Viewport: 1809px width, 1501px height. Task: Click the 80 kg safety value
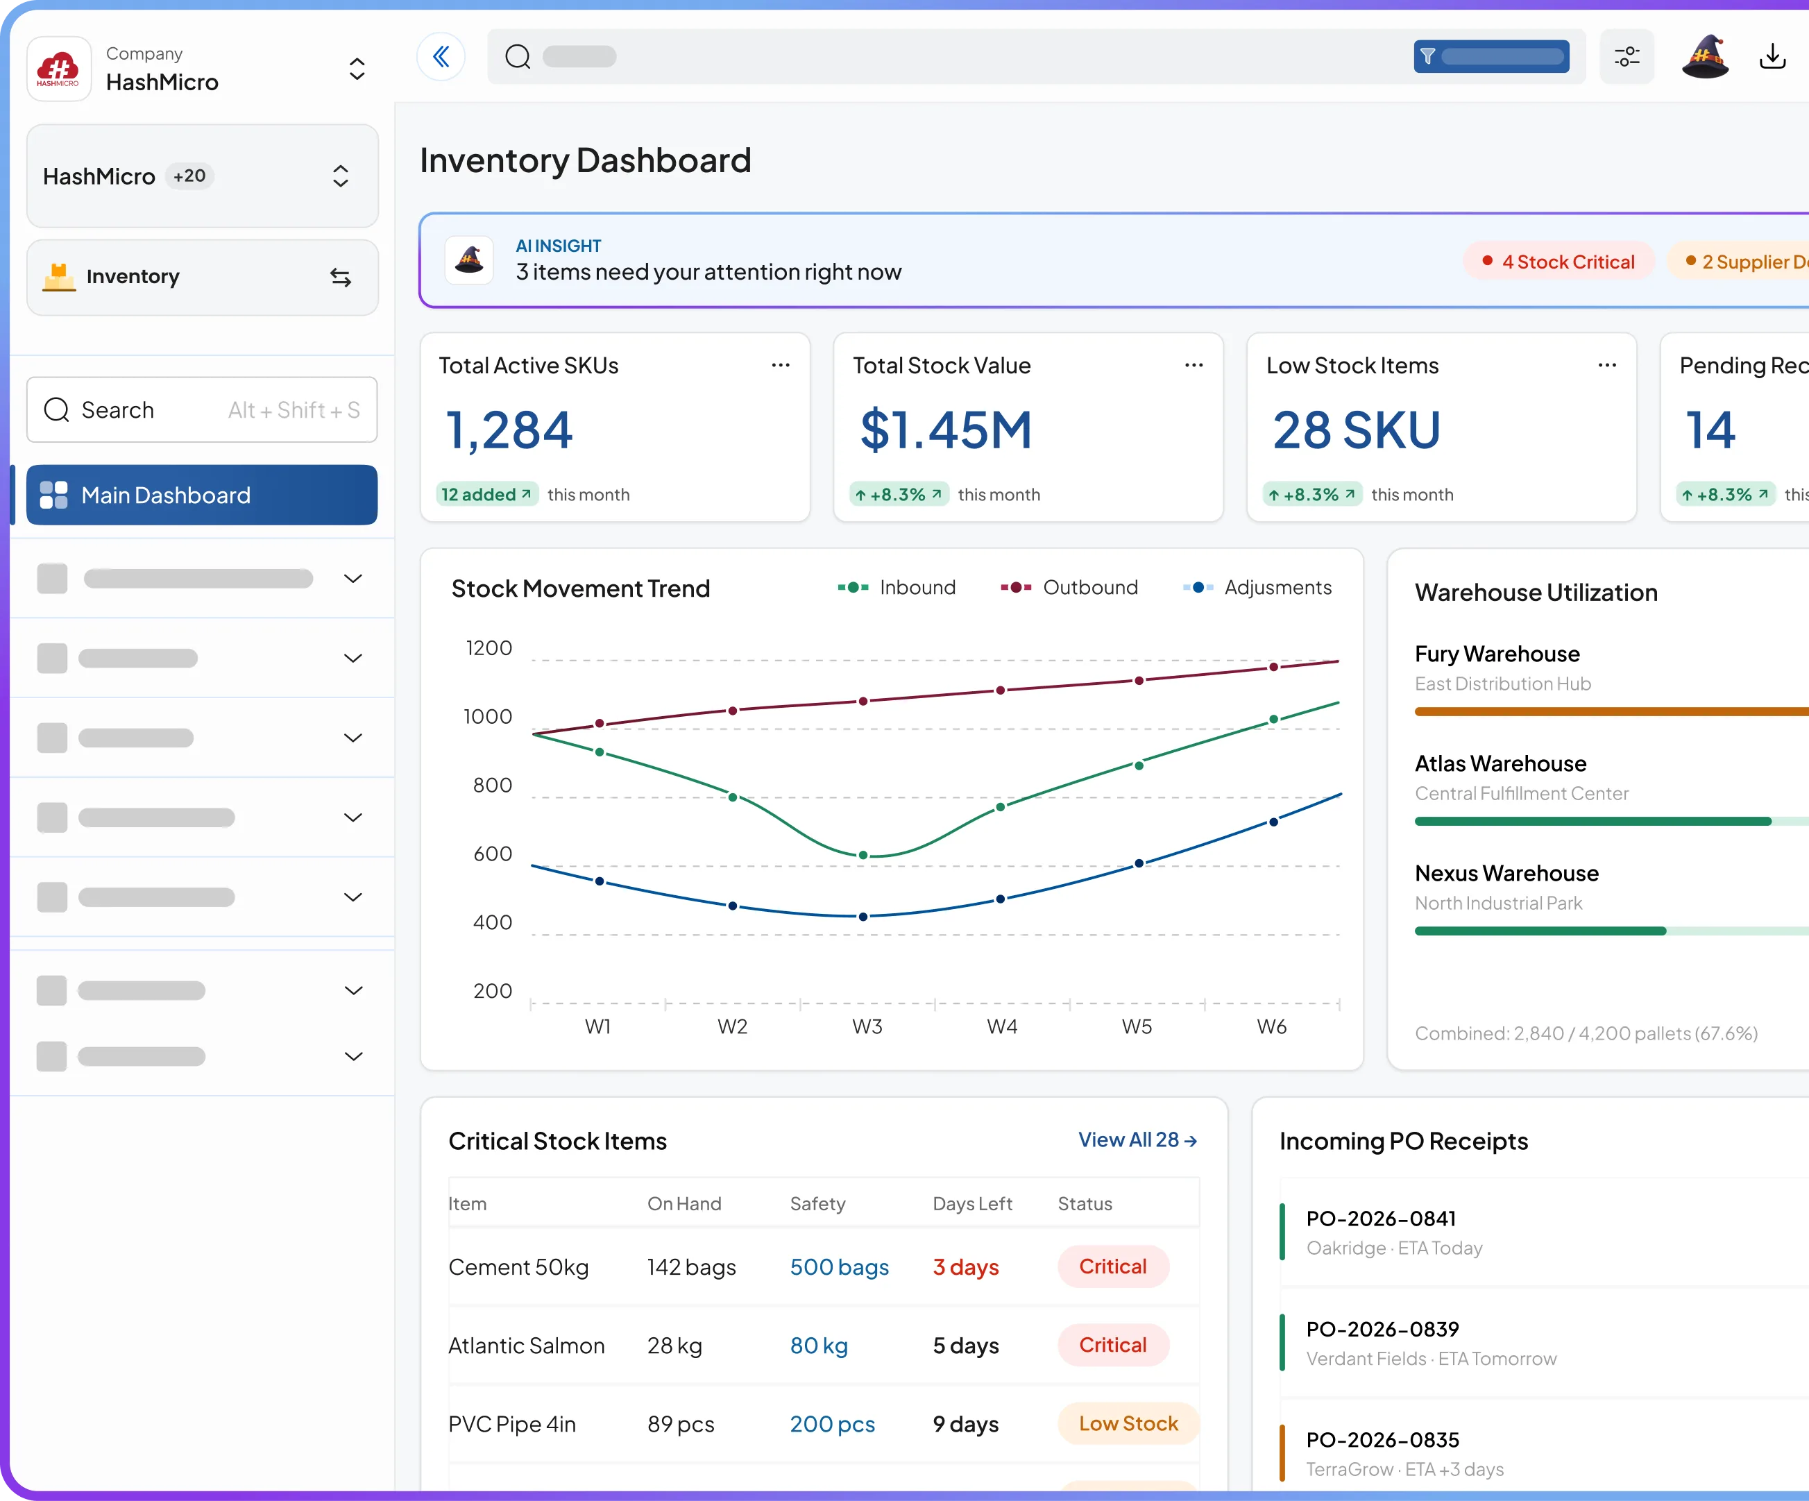tap(818, 1345)
